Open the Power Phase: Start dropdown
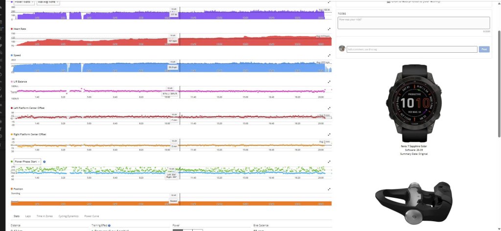Screen dimensions: 501x231 [x=27, y=162]
